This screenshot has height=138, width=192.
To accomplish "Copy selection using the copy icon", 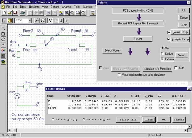I will (x=36, y=13).
